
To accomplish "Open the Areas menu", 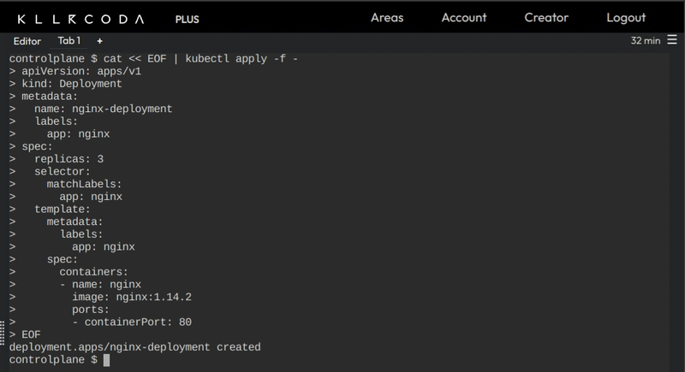I will tap(387, 17).
